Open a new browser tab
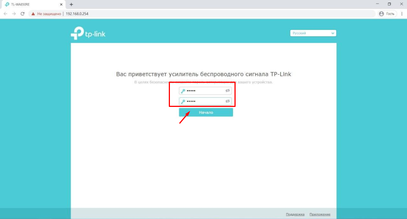Screen dimensions: 407x219 pyautogui.click(x=71, y=4)
